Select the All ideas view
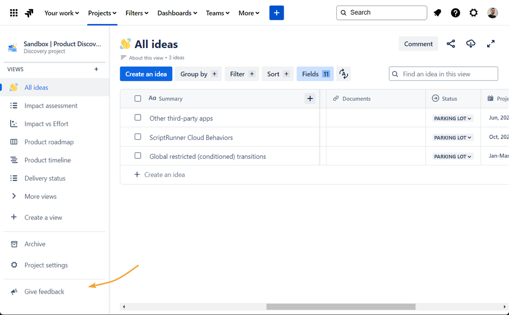 [55, 88]
